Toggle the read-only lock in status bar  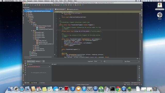point(139,84)
